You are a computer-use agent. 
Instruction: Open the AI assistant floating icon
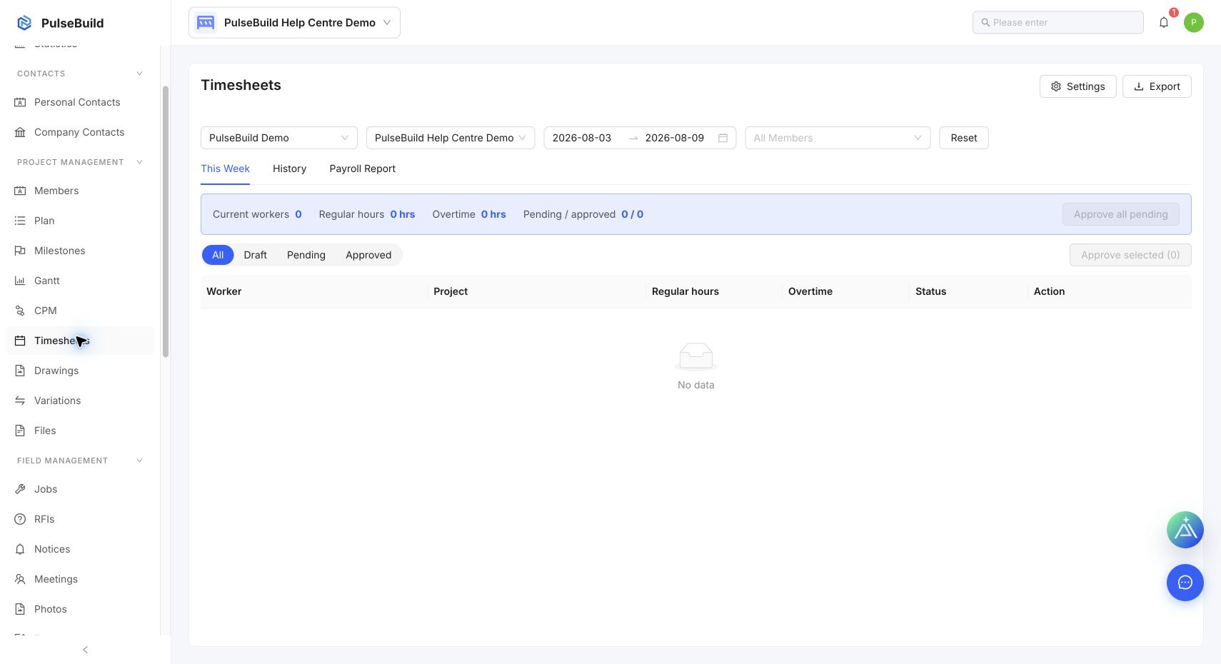(1185, 530)
